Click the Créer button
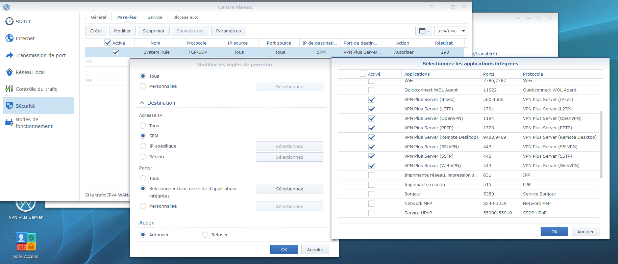This screenshot has width=618, height=264. [96, 31]
